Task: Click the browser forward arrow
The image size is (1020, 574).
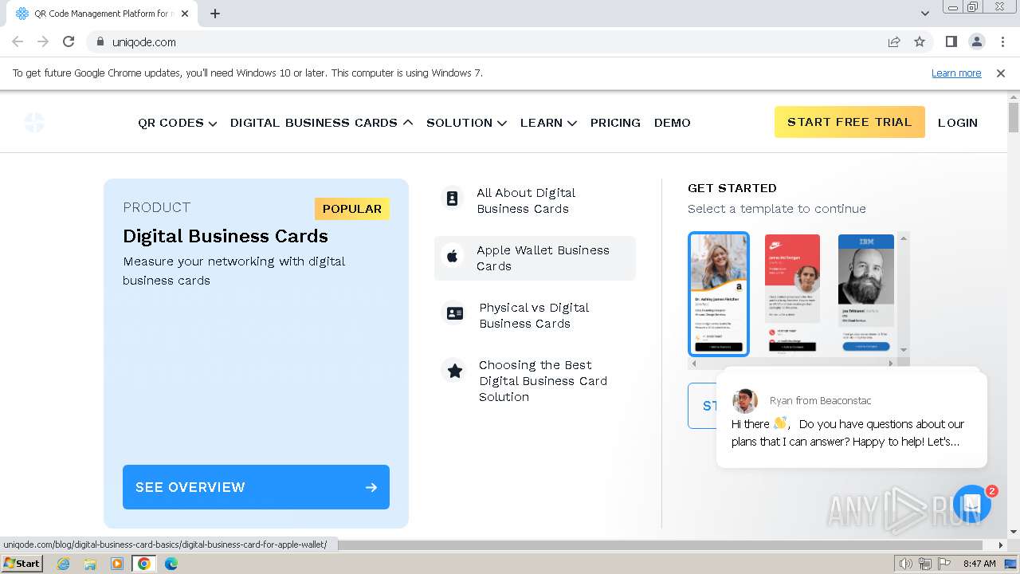Action: (43, 41)
